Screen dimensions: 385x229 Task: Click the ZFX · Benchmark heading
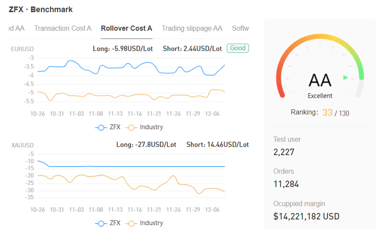pos(41,10)
